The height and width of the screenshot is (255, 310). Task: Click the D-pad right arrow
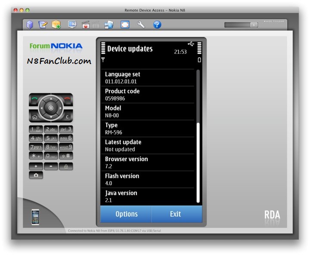tap(60, 108)
